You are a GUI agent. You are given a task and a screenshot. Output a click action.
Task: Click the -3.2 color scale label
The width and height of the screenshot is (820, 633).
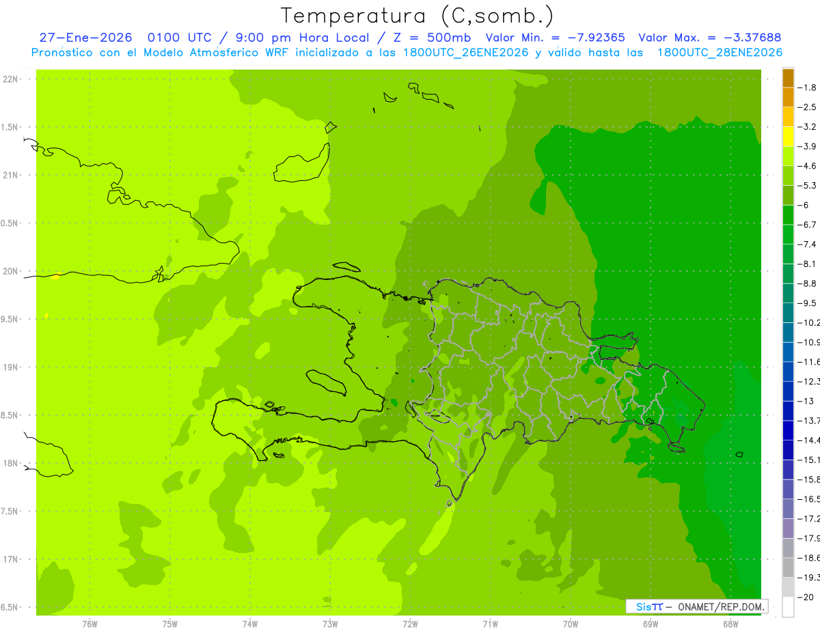808,127
